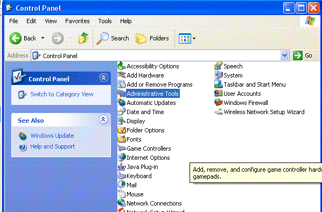
Task: Click Wireless Network Setup Wizard icon
Action: coord(218,112)
